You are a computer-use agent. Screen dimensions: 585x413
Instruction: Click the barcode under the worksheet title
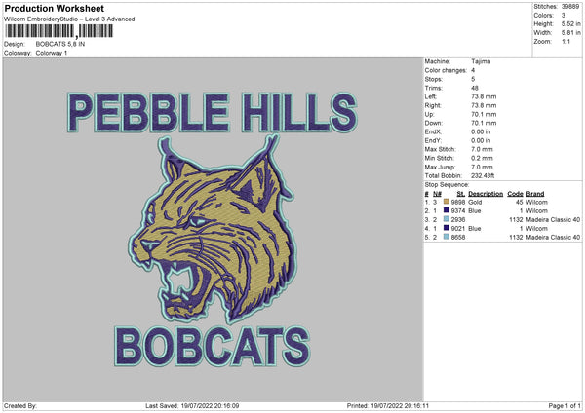[x=58, y=31]
